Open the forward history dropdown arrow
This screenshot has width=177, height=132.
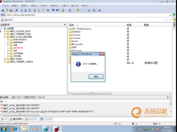[x=73, y=10]
